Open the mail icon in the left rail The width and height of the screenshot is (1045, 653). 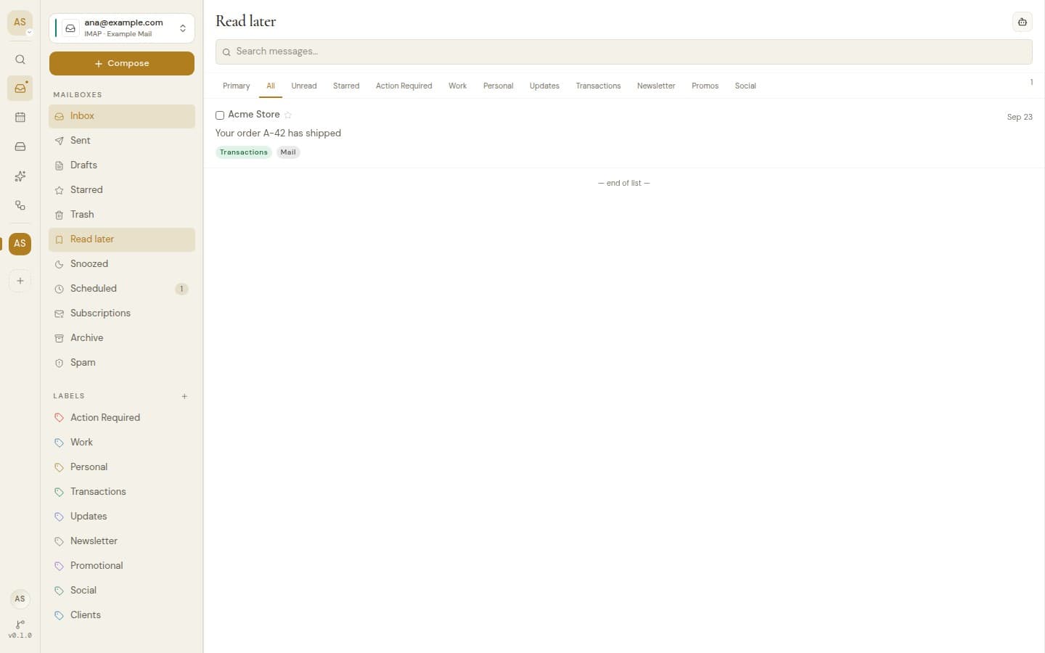tap(20, 89)
